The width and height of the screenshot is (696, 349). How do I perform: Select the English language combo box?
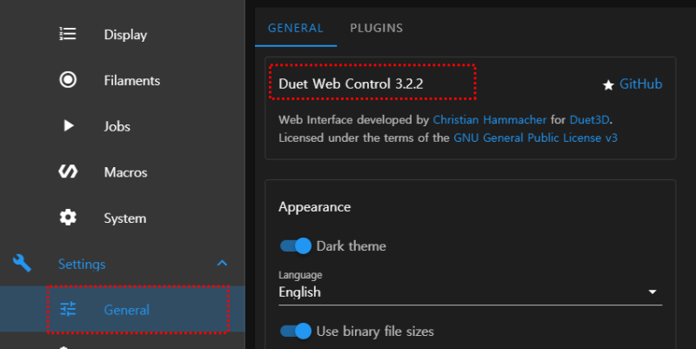[x=461, y=292]
